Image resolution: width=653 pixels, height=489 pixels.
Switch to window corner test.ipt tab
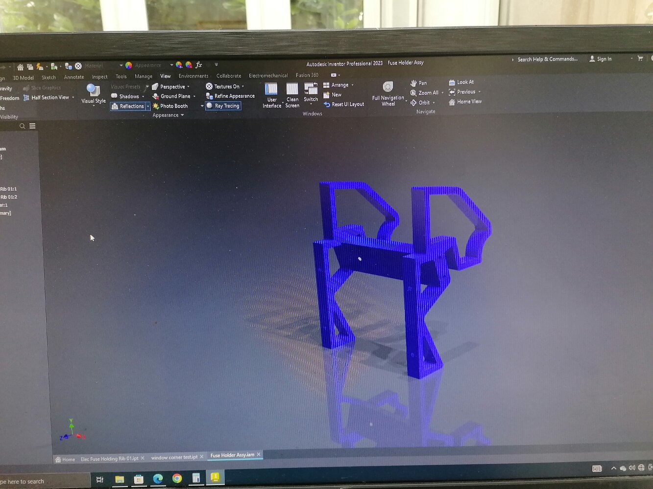(174, 457)
